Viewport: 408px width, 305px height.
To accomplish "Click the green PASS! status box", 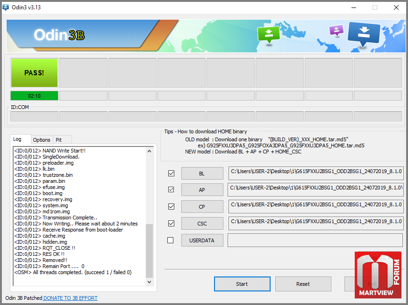I will pyautogui.click(x=34, y=73).
